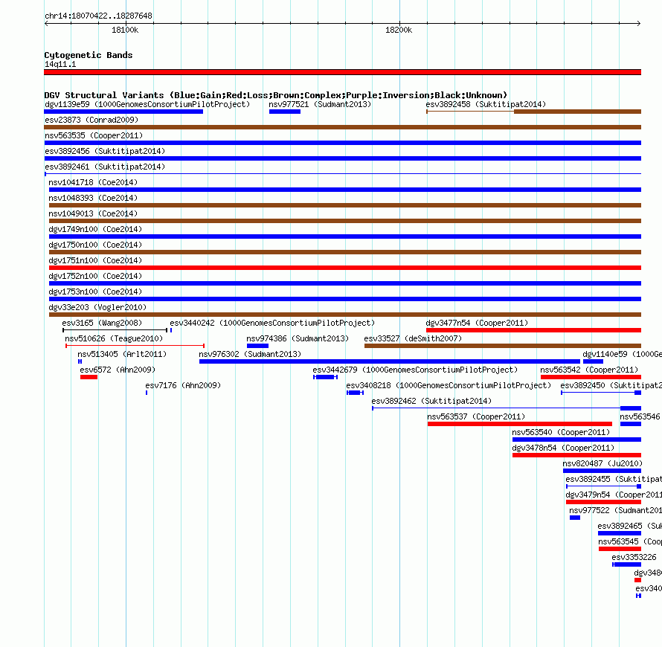The image size is (662, 647).
Task: Click nsv977522 variant label
Action: (615, 510)
